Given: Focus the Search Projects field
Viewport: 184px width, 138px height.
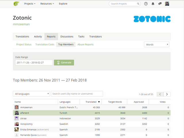Looking at the screenshot, I should tap(124, 4).
